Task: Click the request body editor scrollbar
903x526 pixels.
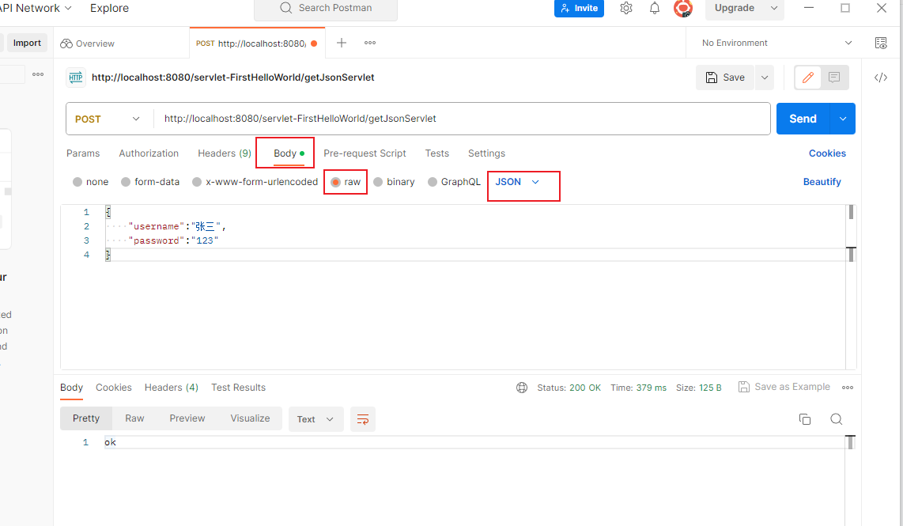Action: coord(851,287)
